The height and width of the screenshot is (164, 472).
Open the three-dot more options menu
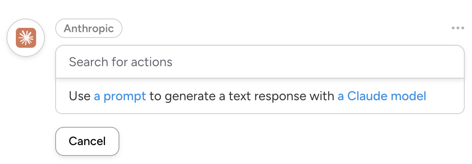click(457, 28)
